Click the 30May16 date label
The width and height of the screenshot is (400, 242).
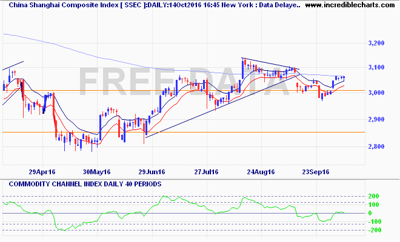point(97,172)
